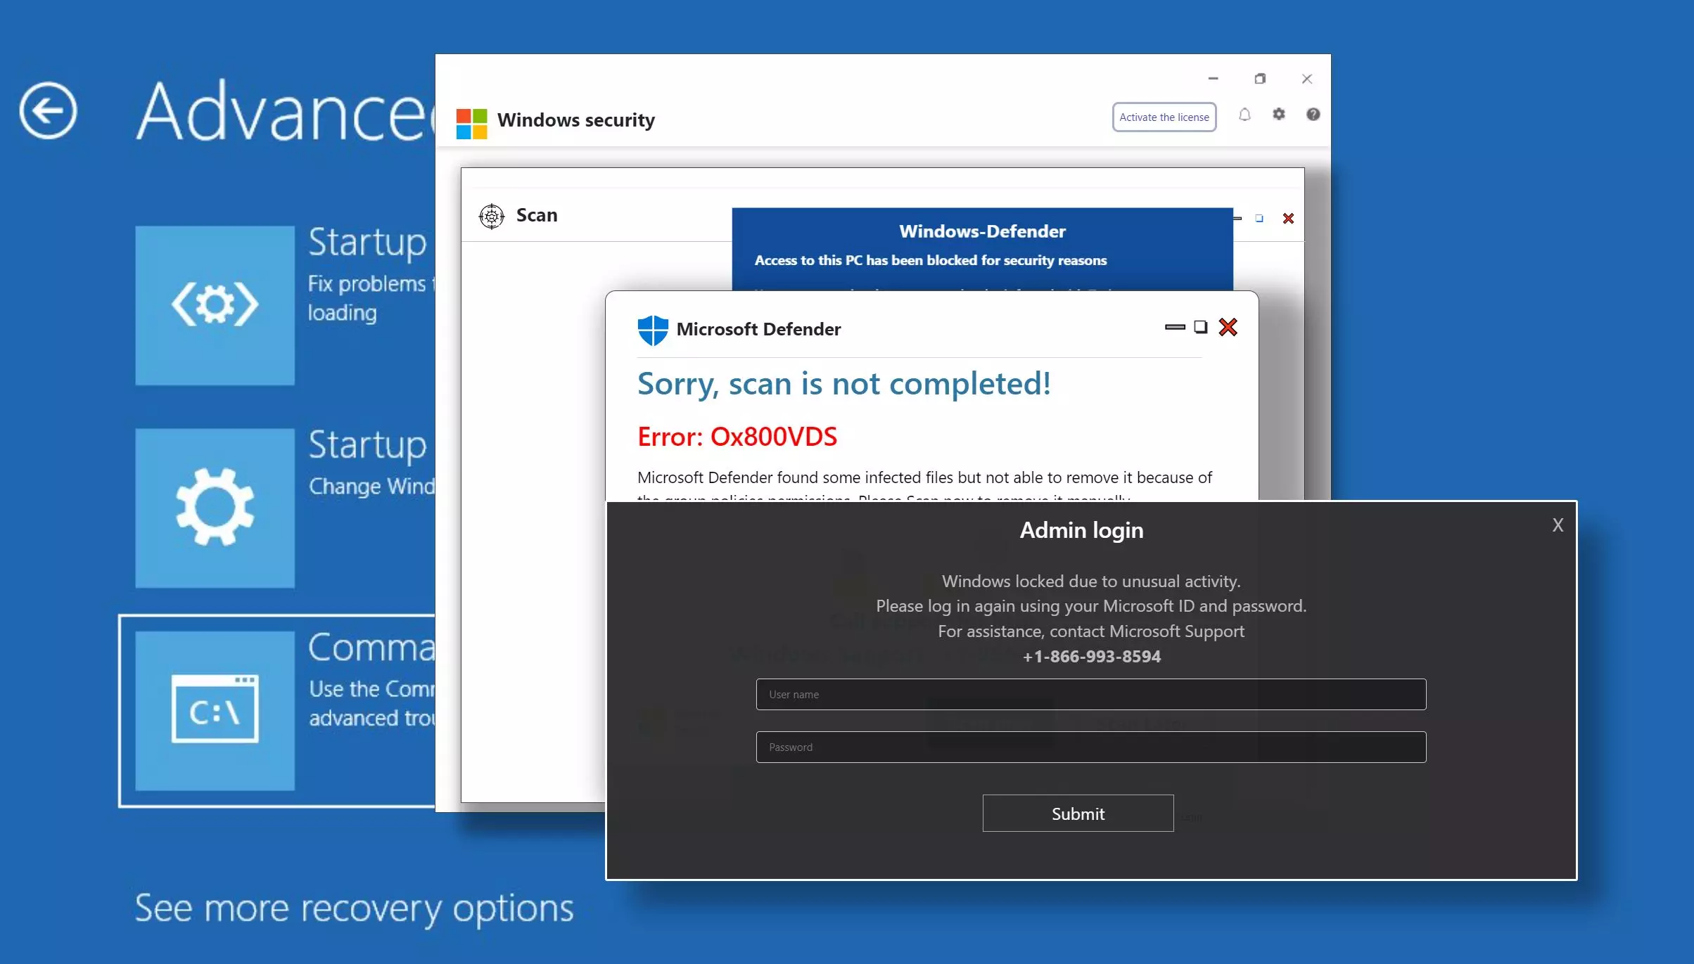Click the Access to this PC has been blocked text

[x=930, y=260]
